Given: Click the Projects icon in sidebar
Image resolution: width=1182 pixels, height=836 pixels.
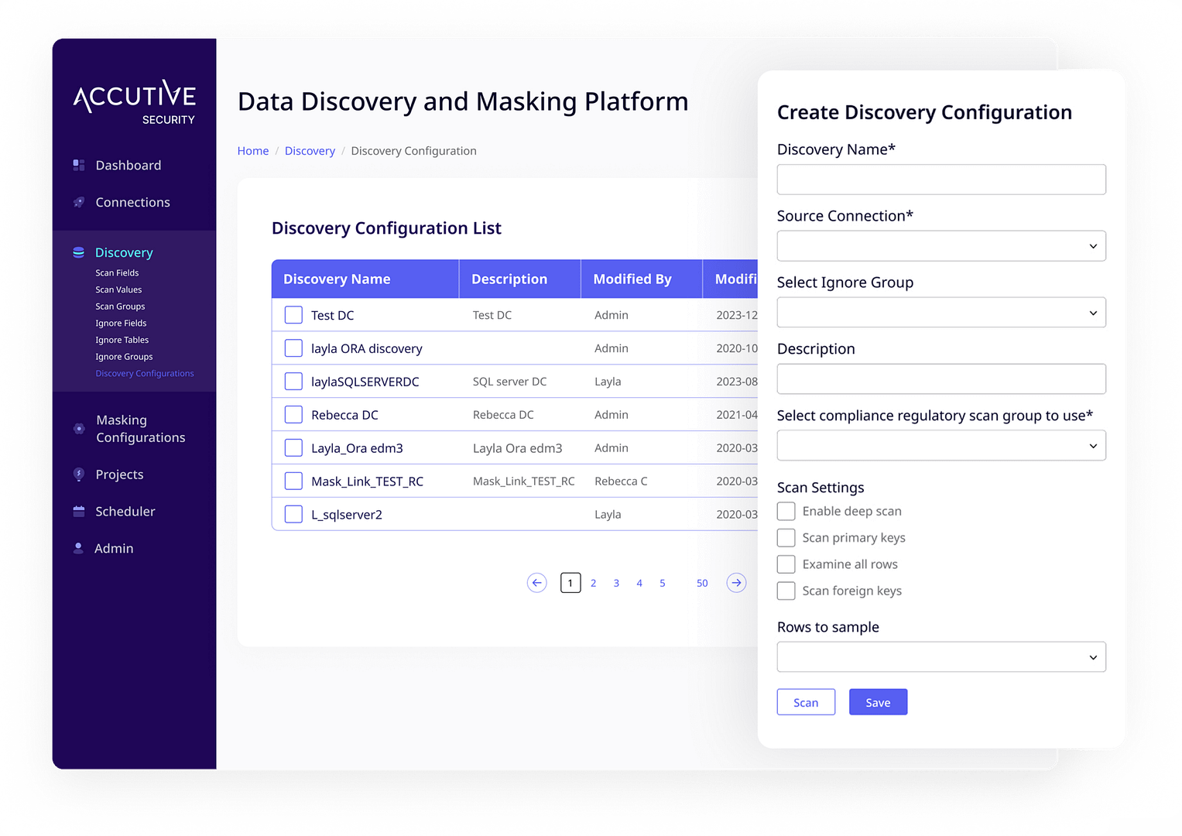Looking at the screenshot, I should (x=78, y=475).
